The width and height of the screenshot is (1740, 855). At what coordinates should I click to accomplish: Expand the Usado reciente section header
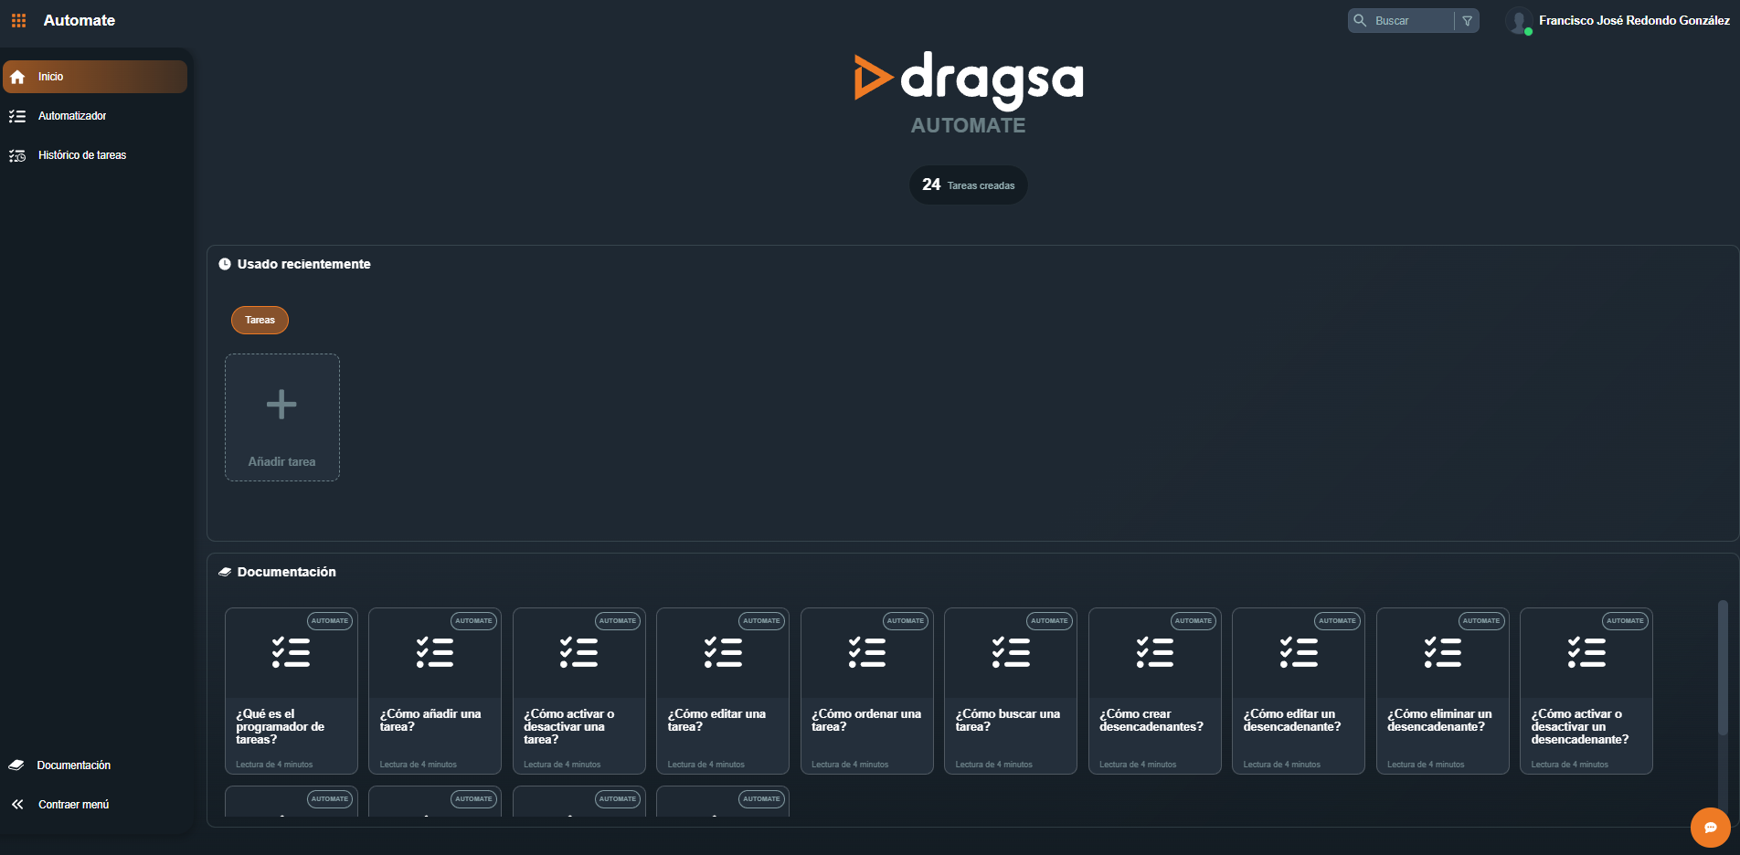302,264
